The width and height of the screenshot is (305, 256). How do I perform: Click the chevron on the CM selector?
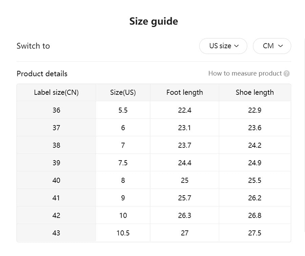click(x=281, y=46)
